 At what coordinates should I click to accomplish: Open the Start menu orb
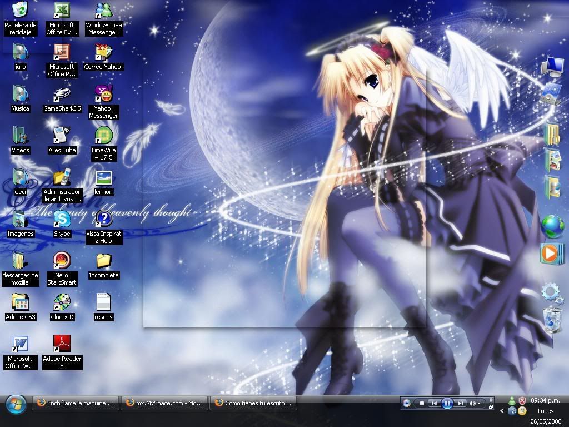pyautogui.click(x=16, y=405)
